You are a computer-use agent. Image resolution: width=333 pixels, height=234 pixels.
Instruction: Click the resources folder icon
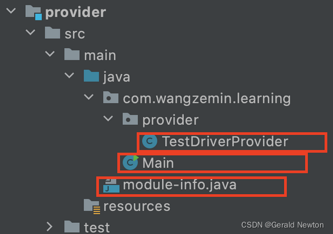pos(92,206)
